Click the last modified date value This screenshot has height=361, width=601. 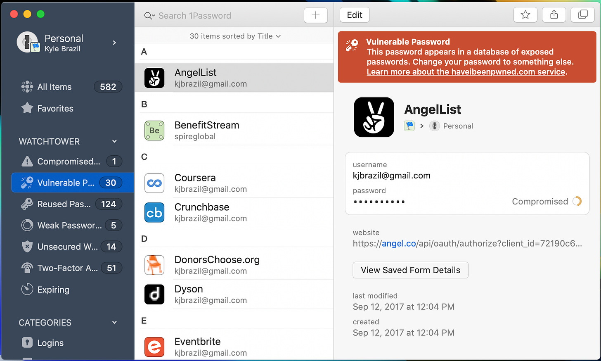tap(403, 307)
